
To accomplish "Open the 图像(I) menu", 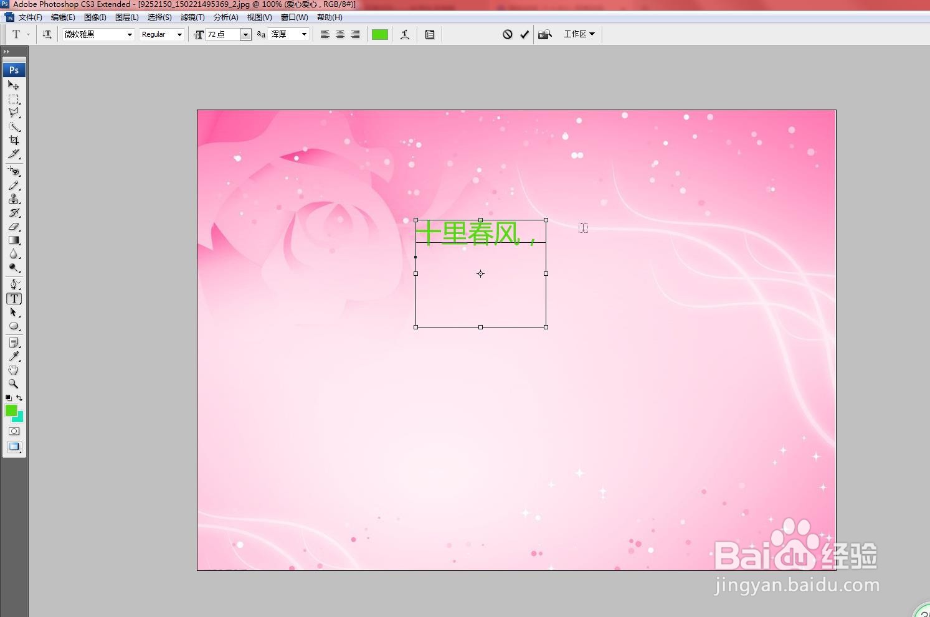I will pyautogui.click(x=95, y=17).
